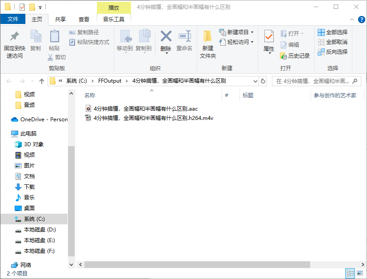Select the 重命名 (Rename) icon
The image size is (367, 279).
click(185, 39)
